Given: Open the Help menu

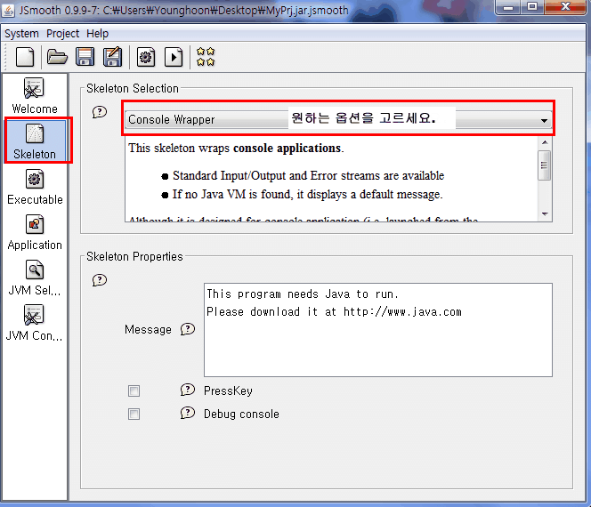Looking at the screenshot, I should coord(97,34).
